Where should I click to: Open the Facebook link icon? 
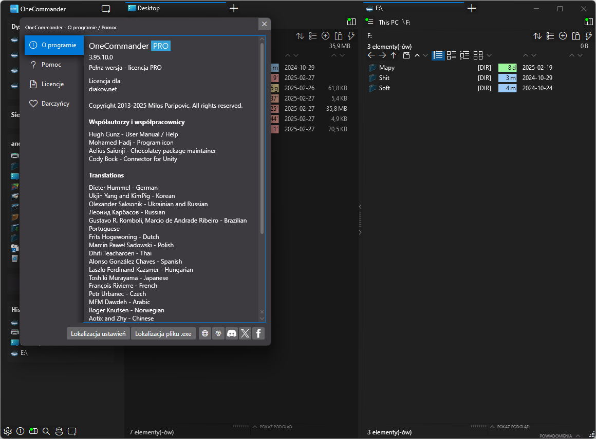click(258, 333)
